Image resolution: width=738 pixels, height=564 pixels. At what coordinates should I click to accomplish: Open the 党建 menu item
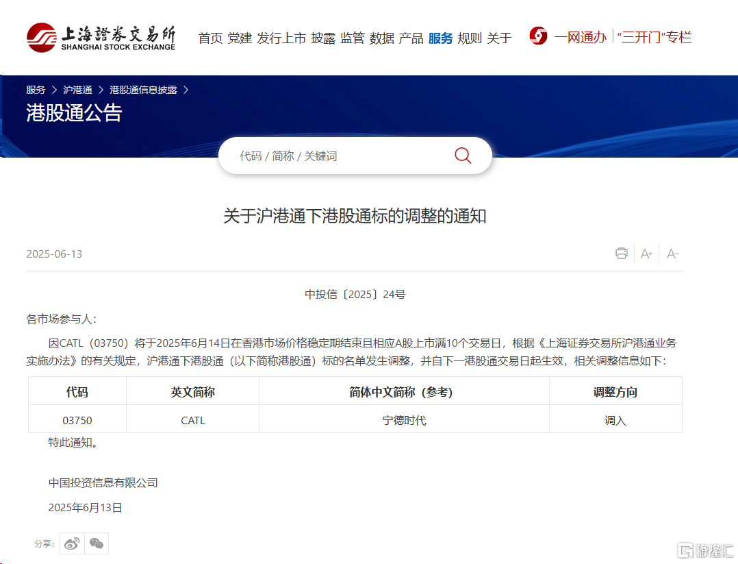(x=240, y=38)
